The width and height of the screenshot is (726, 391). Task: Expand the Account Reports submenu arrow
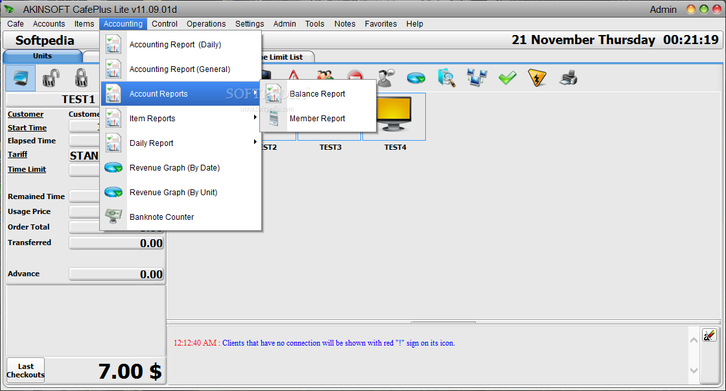255,93
